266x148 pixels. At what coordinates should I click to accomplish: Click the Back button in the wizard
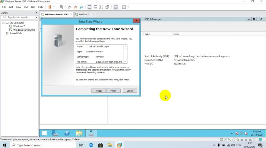coord(99,91)
